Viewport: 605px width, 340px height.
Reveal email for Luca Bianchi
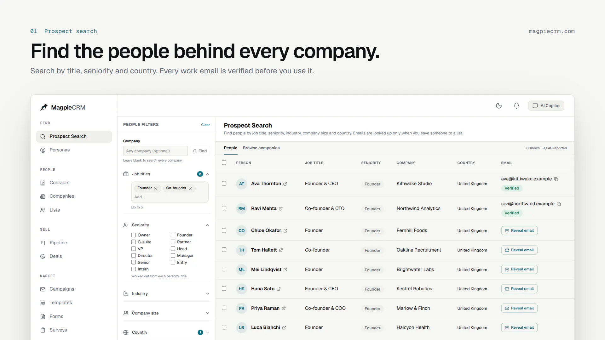pyautogui.click(x=519, y=328)
